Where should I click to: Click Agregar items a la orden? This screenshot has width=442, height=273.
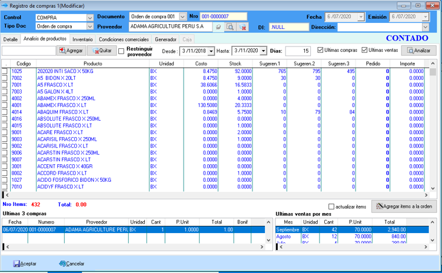pyautogui.click(x=404, y=206)
